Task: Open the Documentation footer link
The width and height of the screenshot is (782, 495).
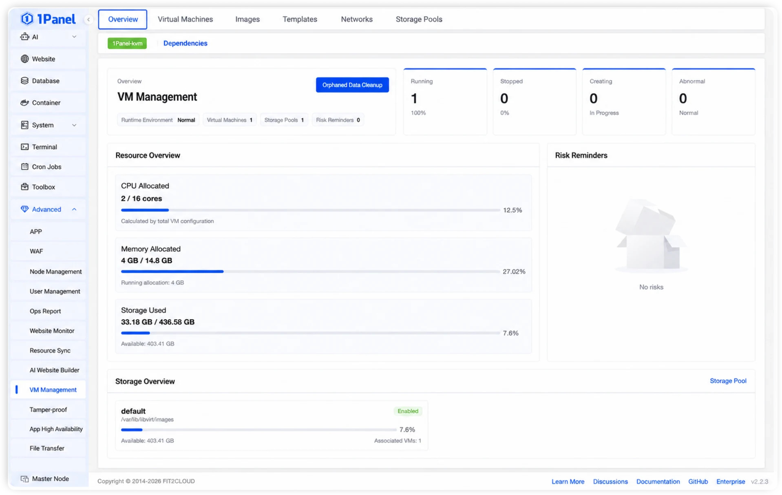Action: pyautogui.click(x=658, y=482)
